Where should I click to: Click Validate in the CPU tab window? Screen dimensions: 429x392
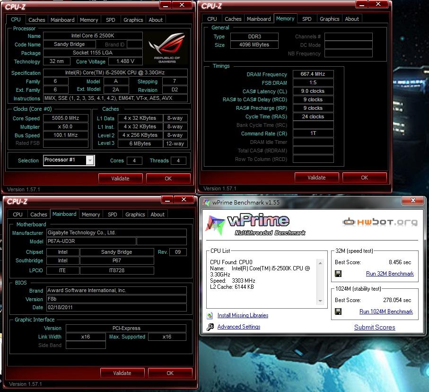[121, 178]
